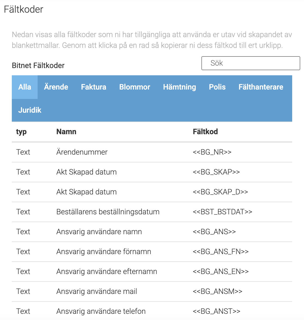Viewport: 304px width, 320px height.
Task: Switch to the Blommor tab
Action: 135,87
